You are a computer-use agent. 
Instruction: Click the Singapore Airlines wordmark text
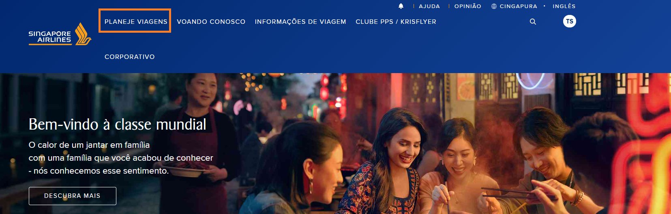click(x=50, y=37)
